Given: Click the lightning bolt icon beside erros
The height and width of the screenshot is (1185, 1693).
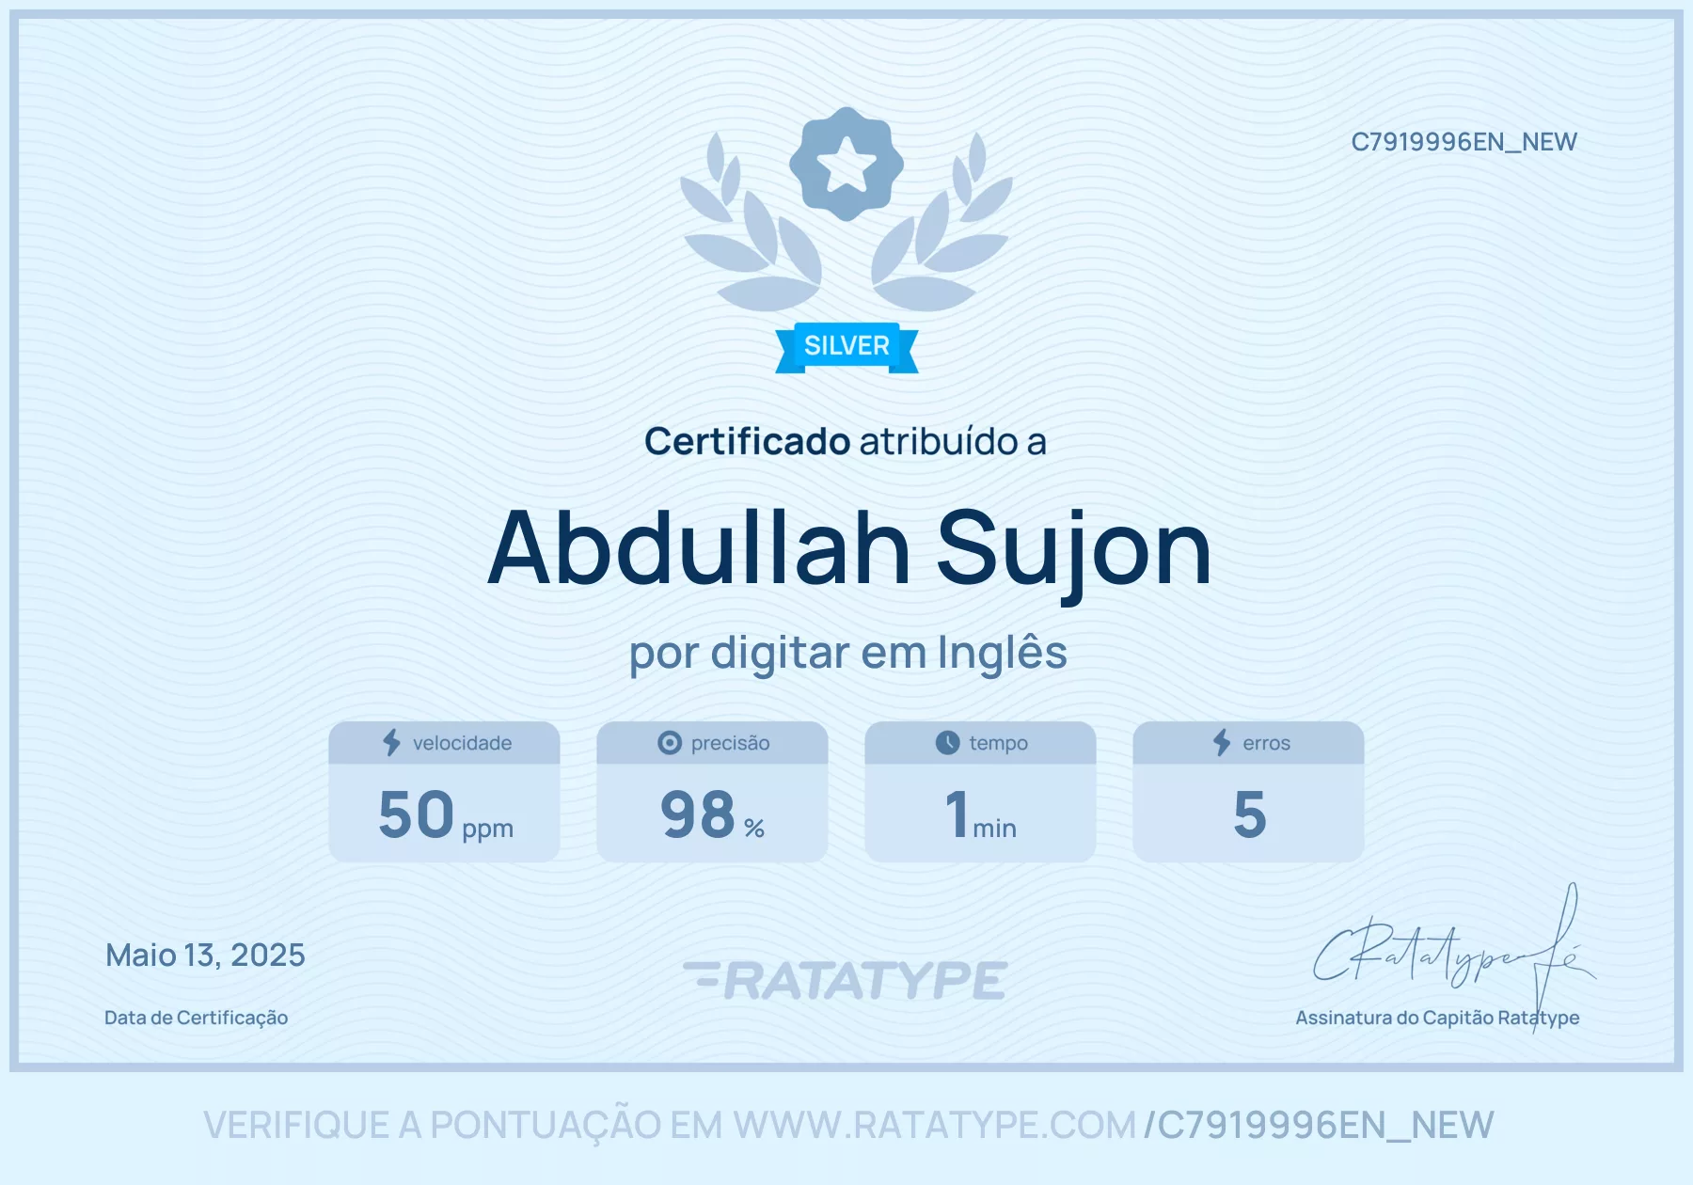Looking at the screenshot, I should 1222,743.
